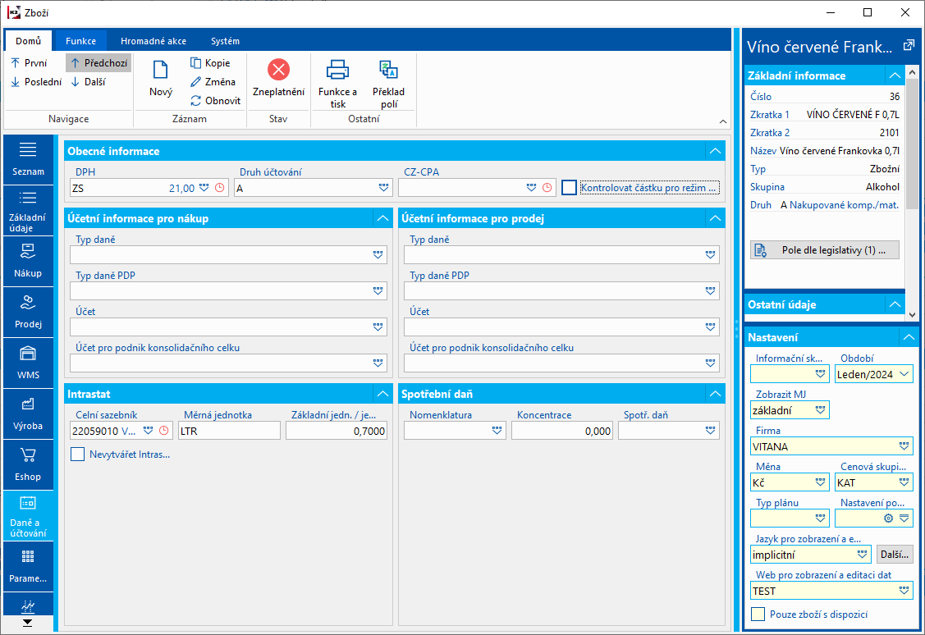Move to the next record (Další)
Screen dimensions: 925x635
[89, 82]
